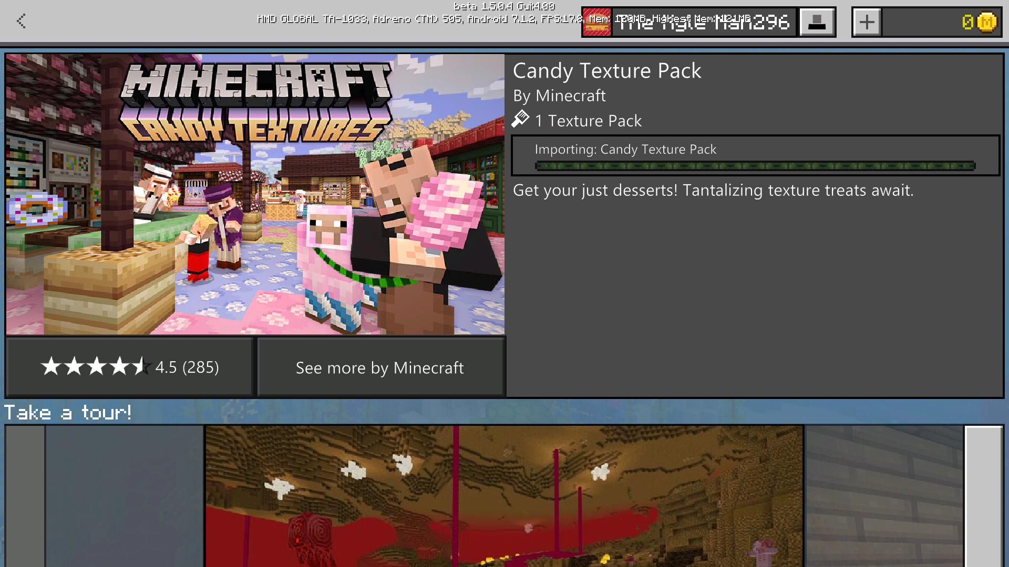Open the Candy Textures cover image

click(x=255, y=194)
